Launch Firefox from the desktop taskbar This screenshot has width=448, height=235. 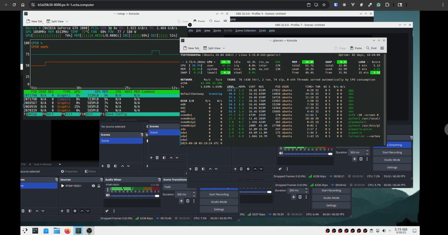[68, 231]
